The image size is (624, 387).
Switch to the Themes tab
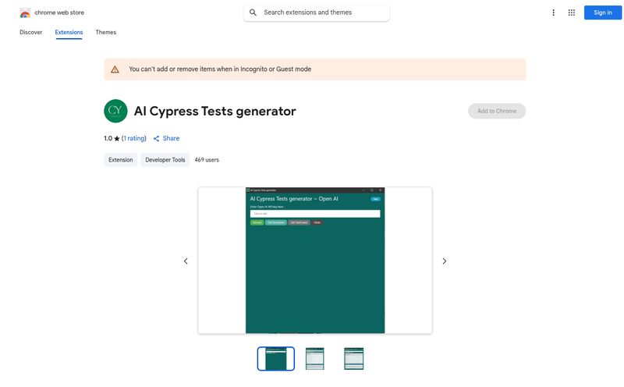tap(106, 32)
